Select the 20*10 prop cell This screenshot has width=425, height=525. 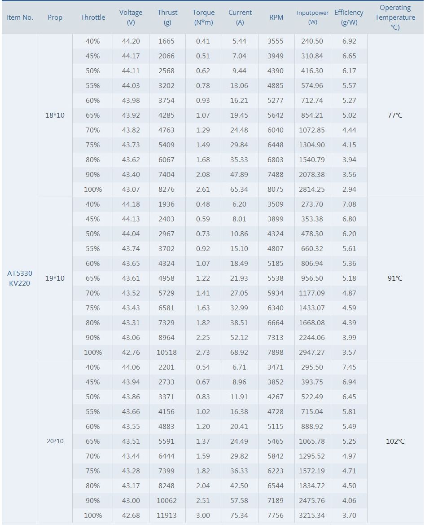pos(55,441)
